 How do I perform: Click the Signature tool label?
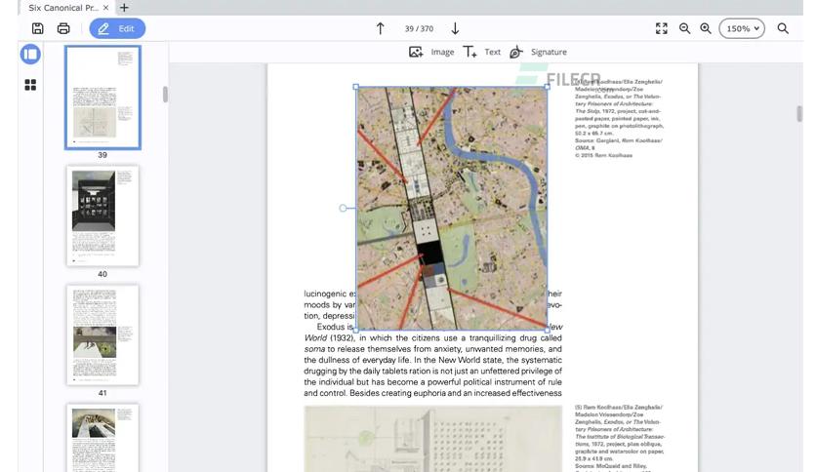tap(549, 52)
